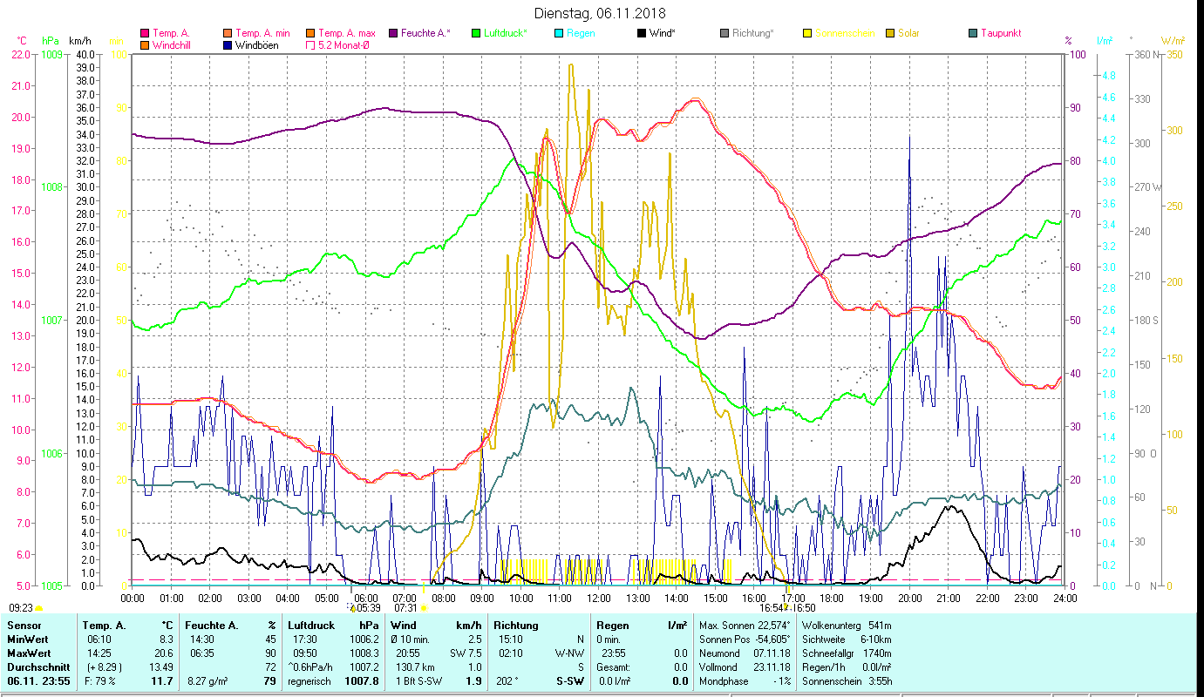Click the 'Luftdruck*' legend label

click(506, 34)
